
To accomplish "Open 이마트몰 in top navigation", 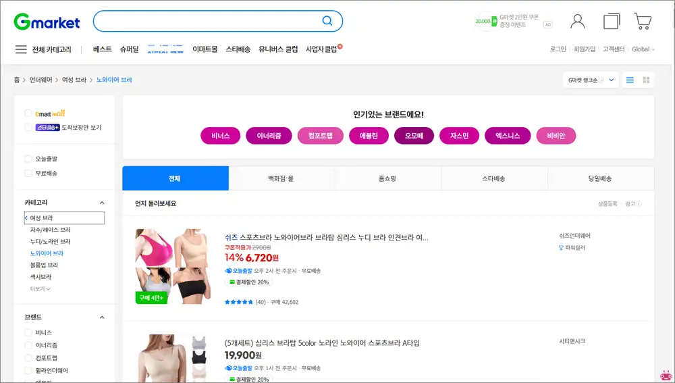I will 205,49.
